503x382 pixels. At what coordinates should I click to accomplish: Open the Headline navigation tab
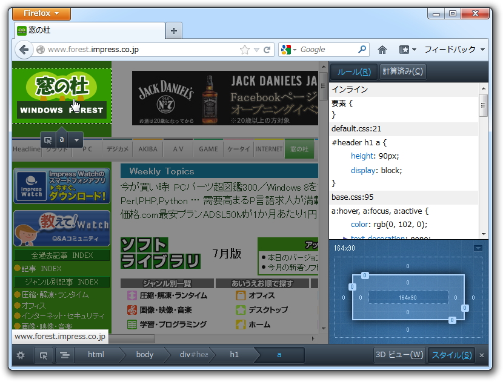click(27, 149)
